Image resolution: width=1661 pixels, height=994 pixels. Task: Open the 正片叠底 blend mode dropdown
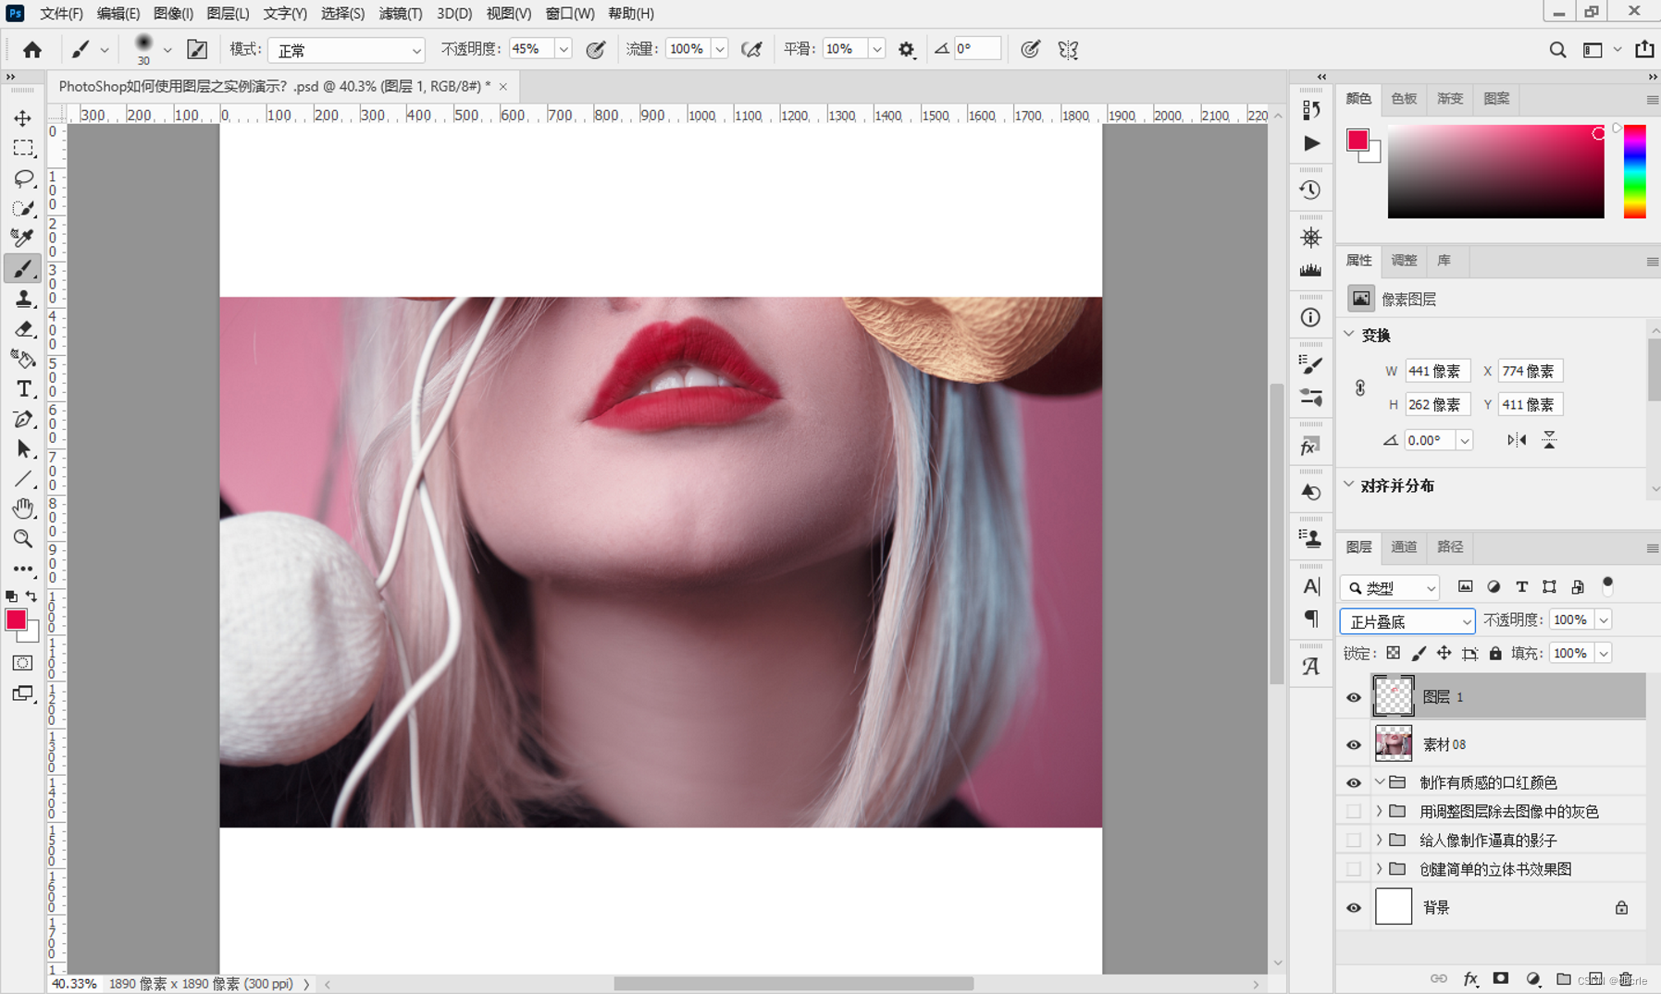pyautogui.click(x=1407, y=621)
